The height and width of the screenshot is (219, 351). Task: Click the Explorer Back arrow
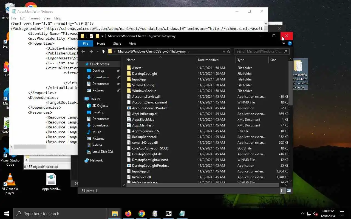[x=83, y=51]
